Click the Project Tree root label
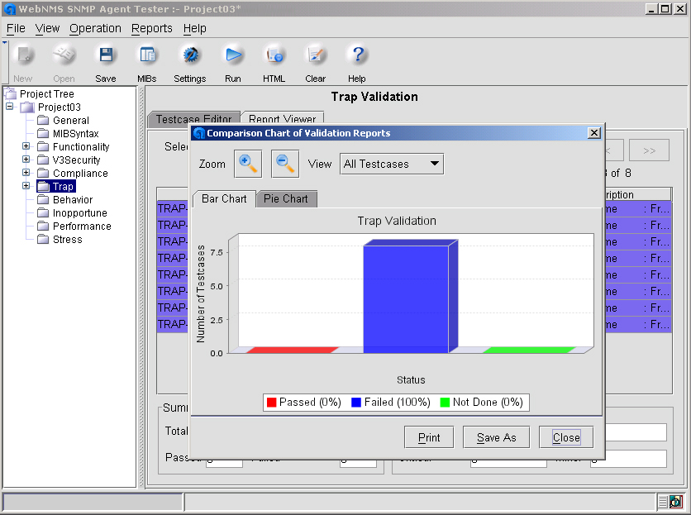691x515 pixels. pos(47,94)
